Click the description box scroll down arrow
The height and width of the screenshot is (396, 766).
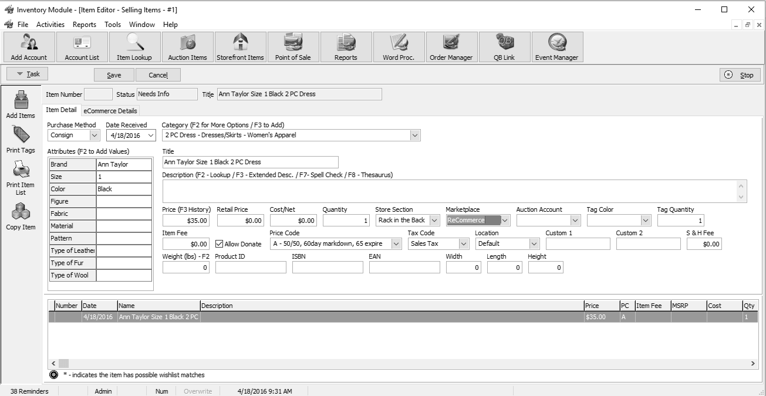741,197
